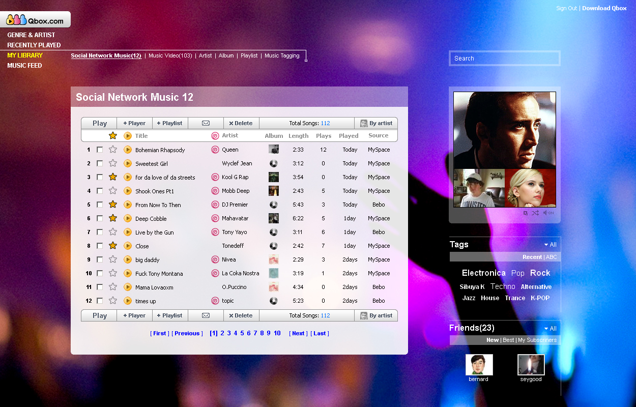Click the Play button above the song list
Image resolution: width=636 pixels, height=407 pixels.
pyautogui.click(x=99, y=123)
